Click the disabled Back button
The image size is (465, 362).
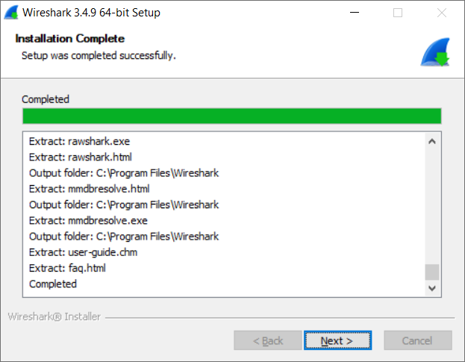(268, 340)
